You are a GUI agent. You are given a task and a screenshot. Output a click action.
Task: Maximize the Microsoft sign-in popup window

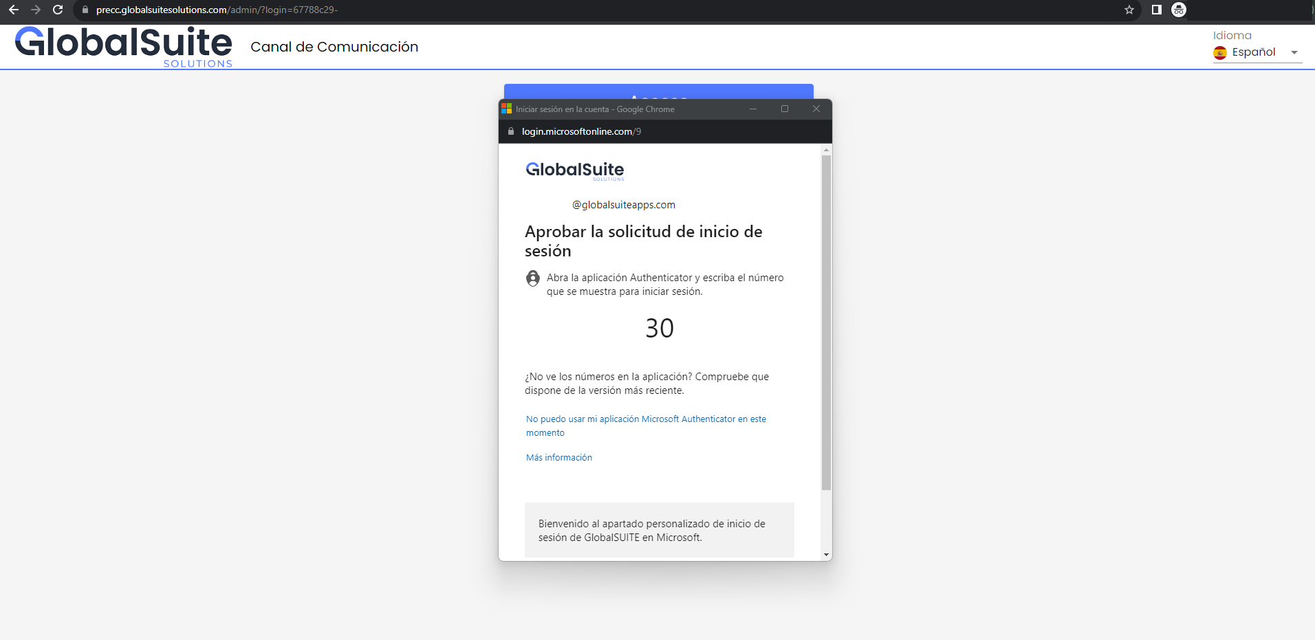[x=784, y=109]
